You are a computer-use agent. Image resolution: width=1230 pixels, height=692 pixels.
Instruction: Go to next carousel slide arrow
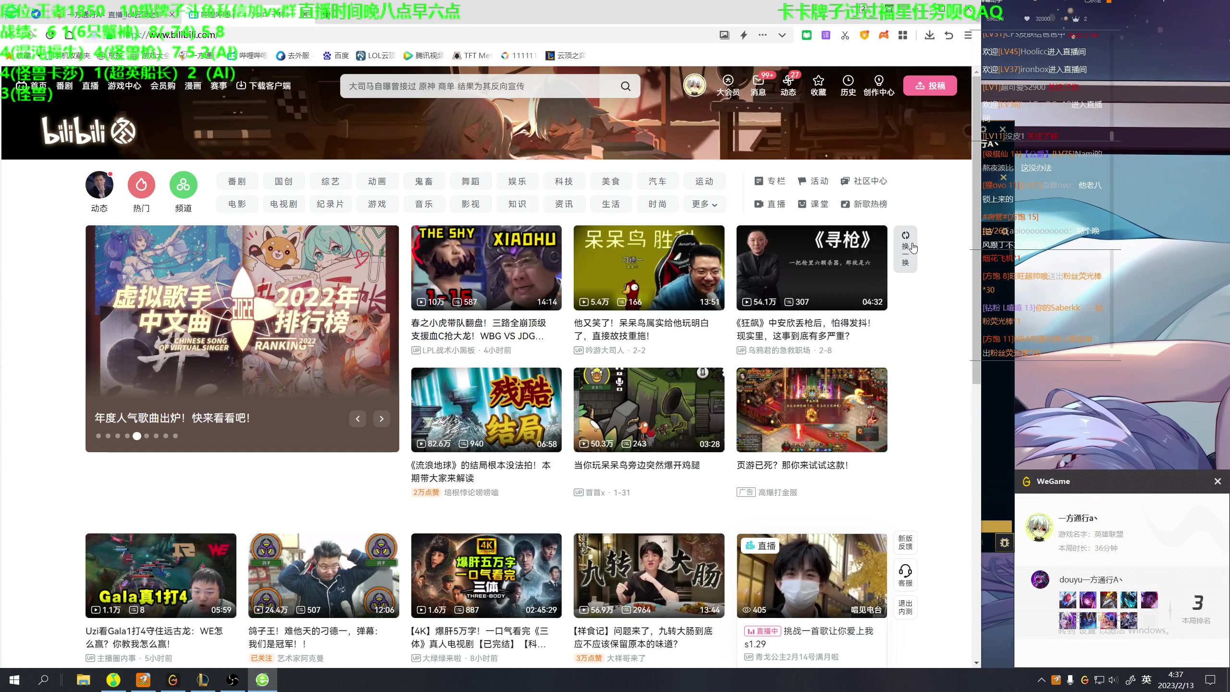[x=381, y=419]
